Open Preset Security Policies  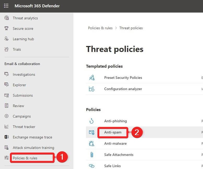click(123, 78)
